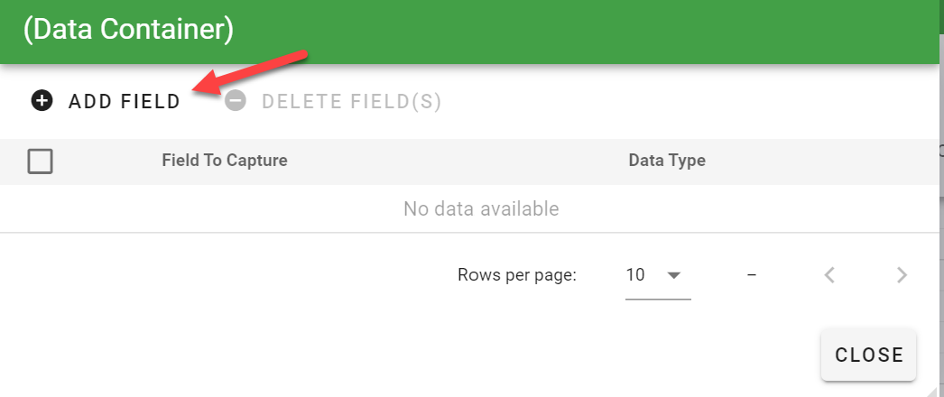Go to next page using right chevron
This screenshot has height=397, width=944.
(902, 275)
